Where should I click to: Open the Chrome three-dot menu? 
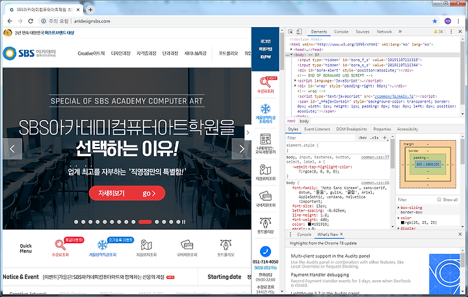pos(458,21)
